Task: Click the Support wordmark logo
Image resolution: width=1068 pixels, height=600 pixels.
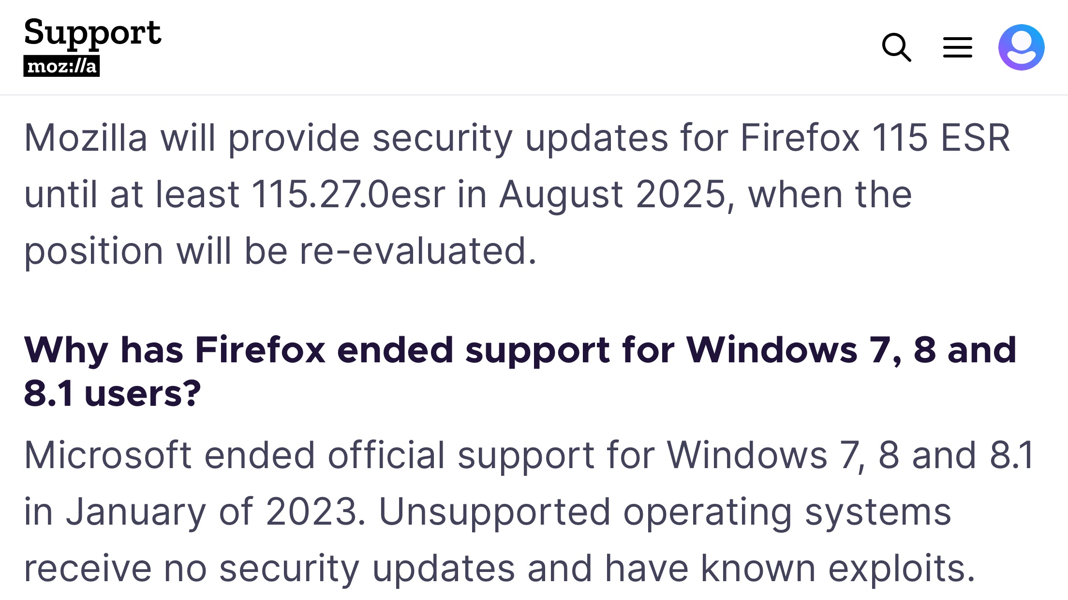Action: pos(92,33)
